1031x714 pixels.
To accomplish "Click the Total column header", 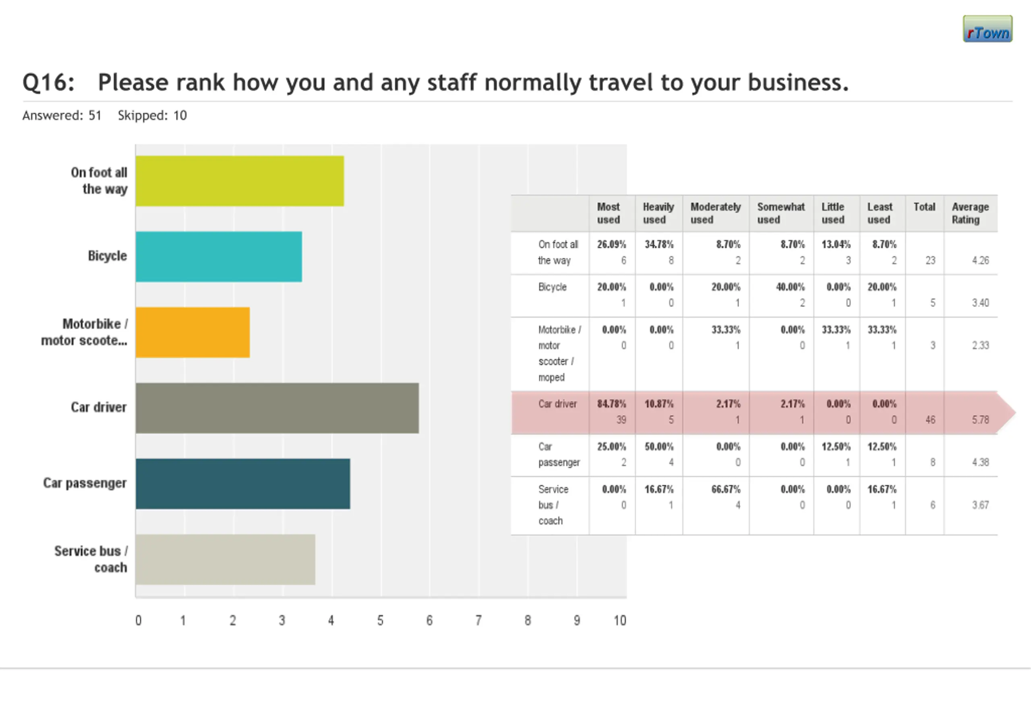I will pyautogui.click(x=924, y=207).
